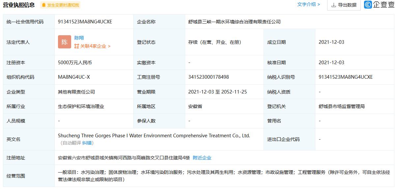Viewport: 397px width, 189px height.
Task: Click the company type 其他有限责任公司
Action: pyautogui.click(x=76, y=92)
